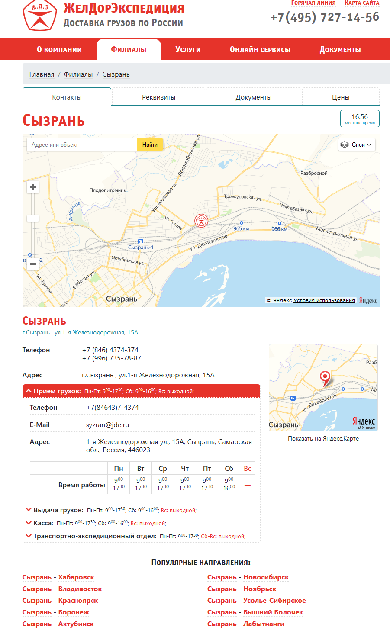Click Сызрань-1 railway station icon on map
This screenshot has width=390, height=640.
coord(140,241)
